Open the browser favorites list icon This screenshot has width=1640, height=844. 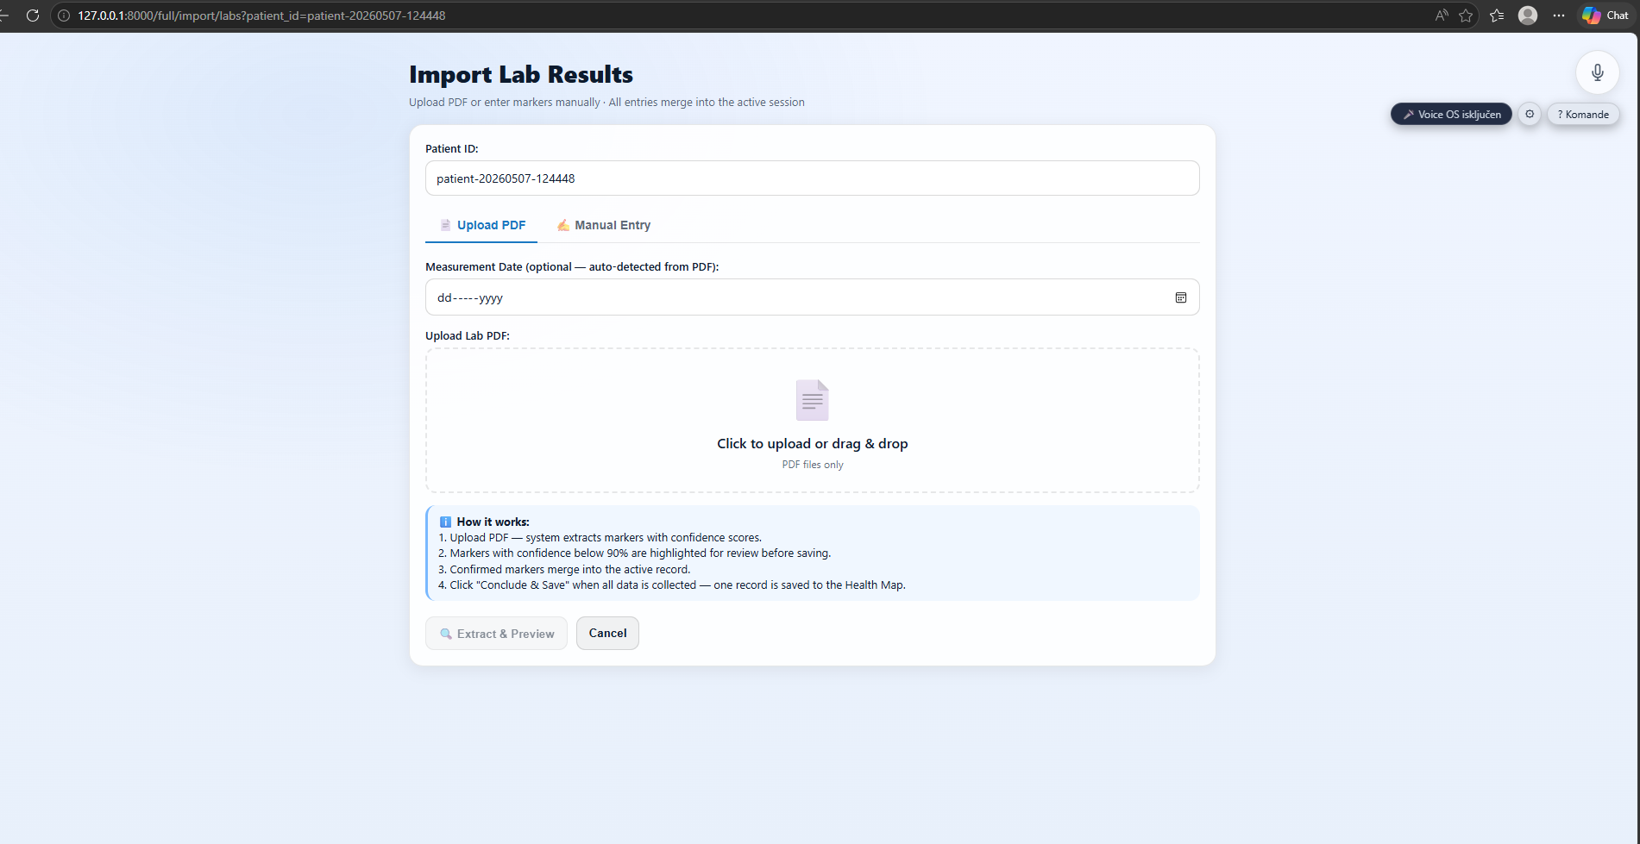coord(1497,16)
